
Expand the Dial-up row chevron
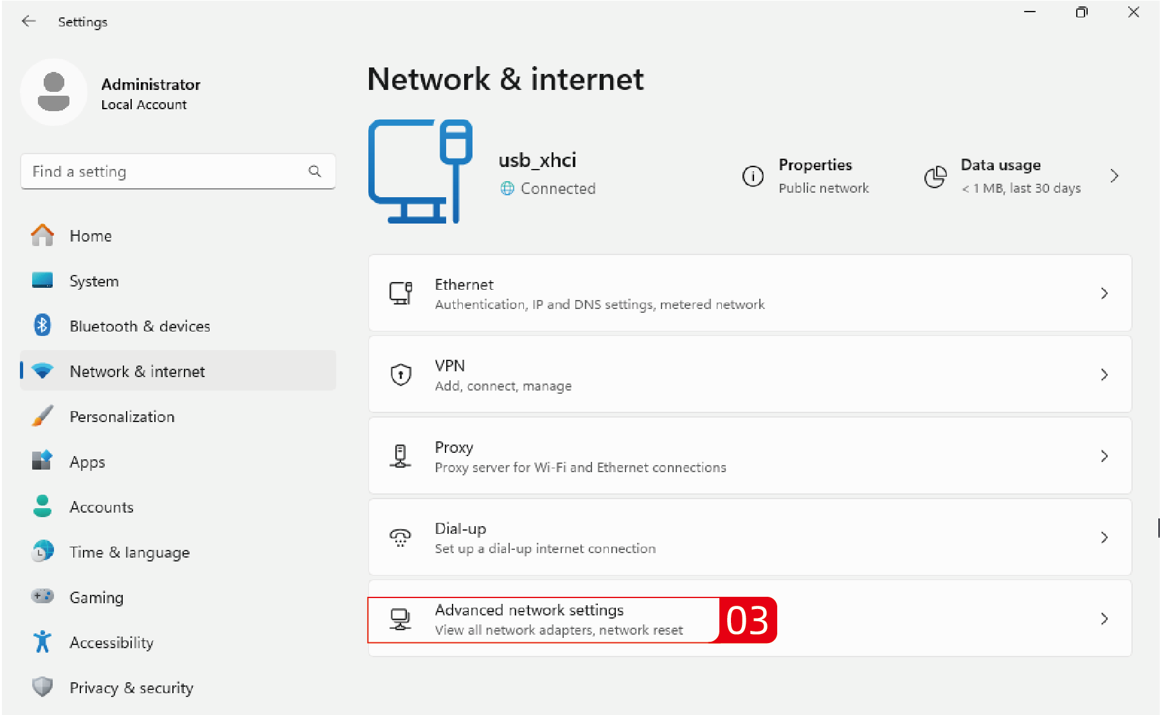(1104, 537)
